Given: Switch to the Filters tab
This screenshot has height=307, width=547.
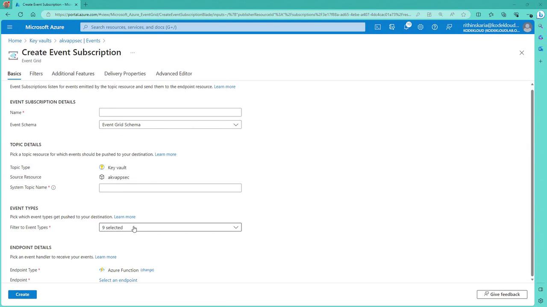Looking at the screenshot, I should (36, 74).
